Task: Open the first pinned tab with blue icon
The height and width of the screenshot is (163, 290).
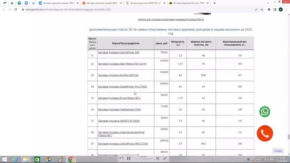Action: tap(5, 3)
